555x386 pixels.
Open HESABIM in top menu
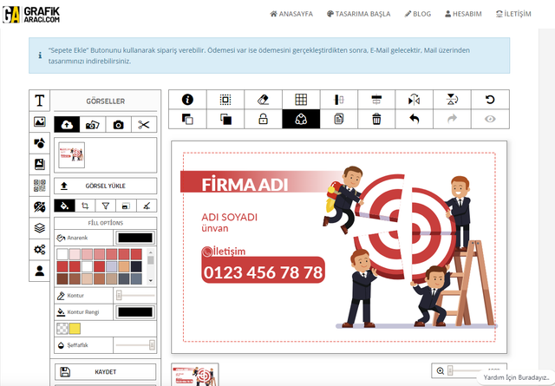tap(463, 14)
